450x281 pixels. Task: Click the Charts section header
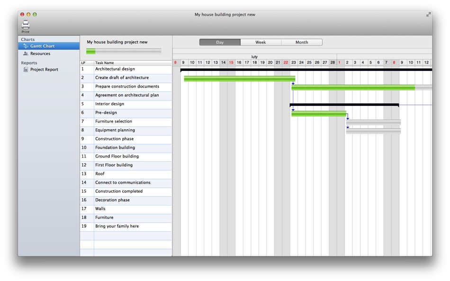coord(28,40)
